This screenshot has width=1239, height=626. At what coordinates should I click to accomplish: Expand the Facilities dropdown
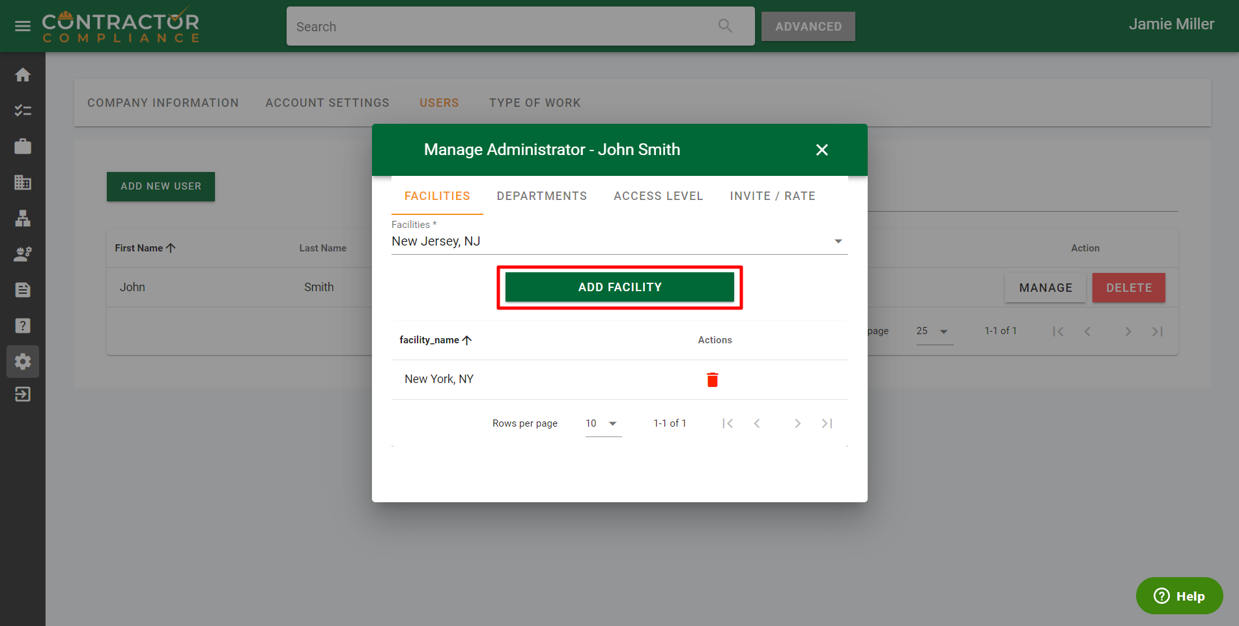pyautogui.click(x=838, y=242)
